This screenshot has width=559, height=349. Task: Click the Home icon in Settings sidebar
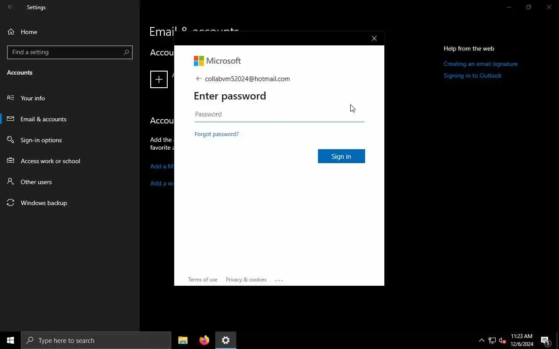11,32
